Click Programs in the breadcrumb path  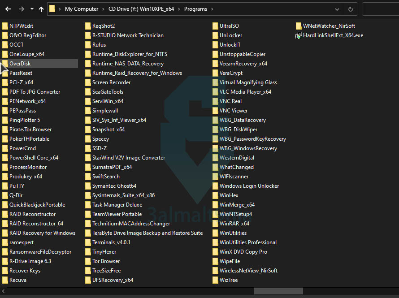coord(195,9)
